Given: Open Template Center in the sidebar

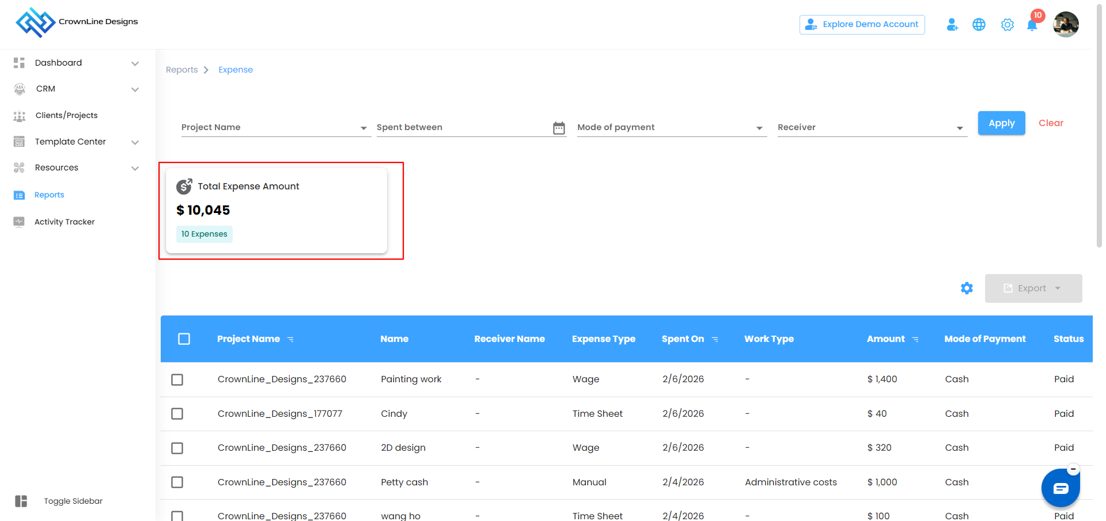Looking at the screenshot, I should [x=70, y=142].
